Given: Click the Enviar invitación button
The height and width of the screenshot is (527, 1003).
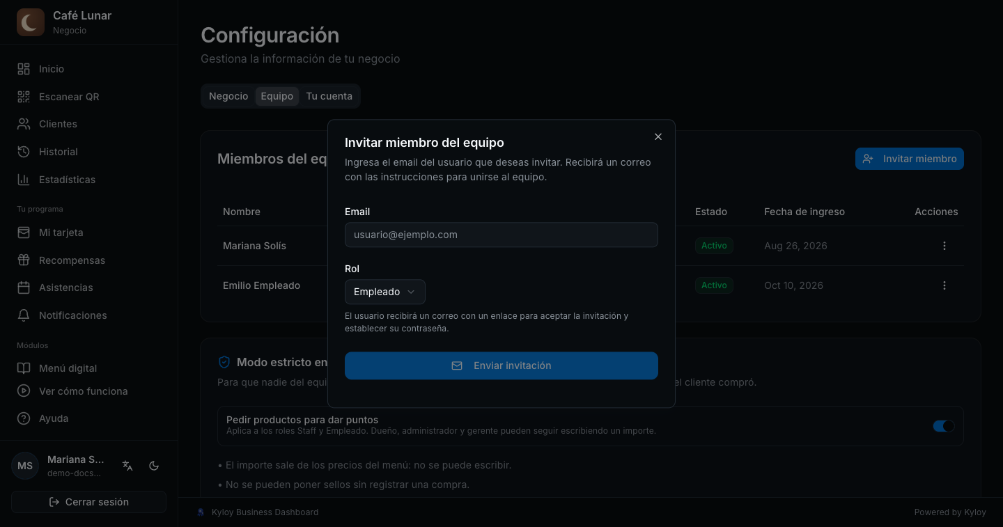Looking at the screenshot, I should (501, 365).
